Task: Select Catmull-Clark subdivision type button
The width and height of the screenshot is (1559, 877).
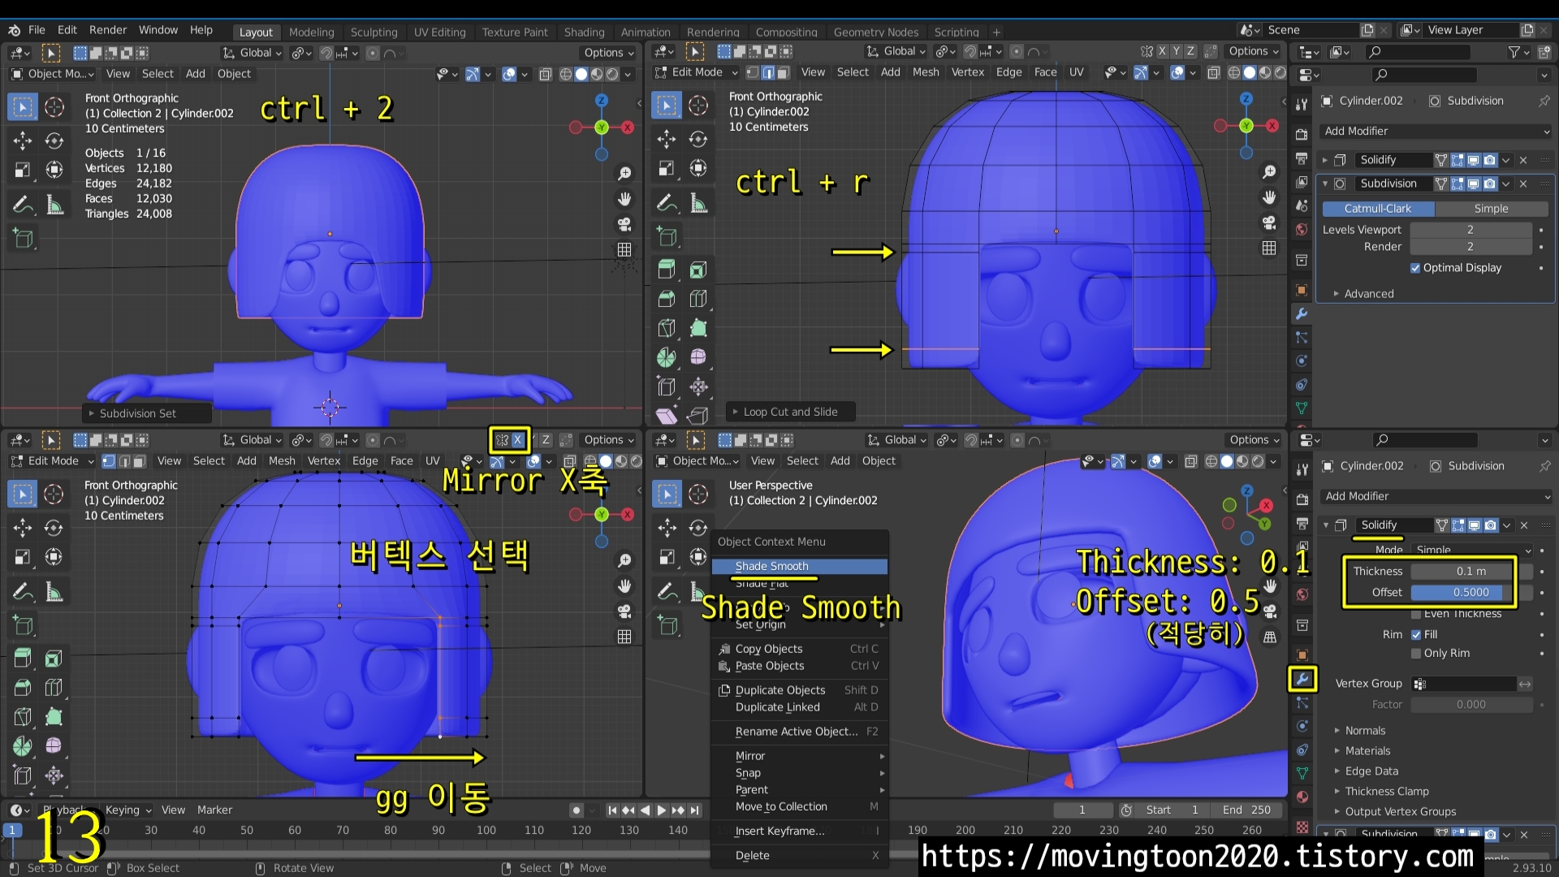Action: point(1378,209)
